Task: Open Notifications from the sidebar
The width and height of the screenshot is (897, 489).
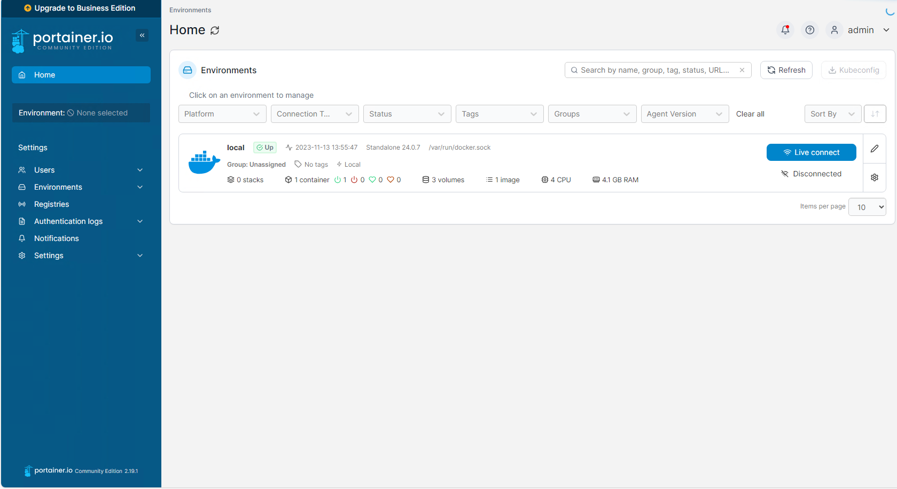Action: tap(56, 238)
